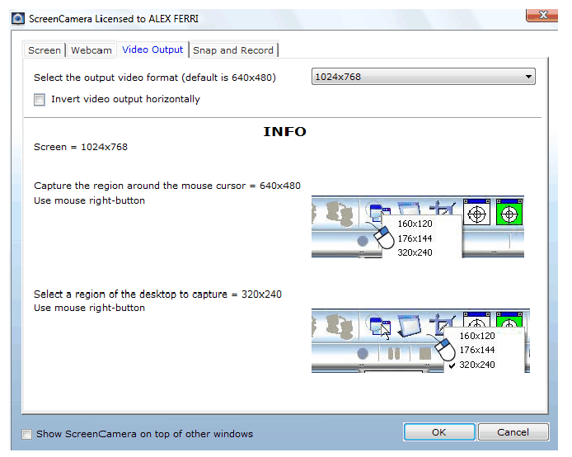This screenshot has height=457, width=572.
Task: Select the Video Output tab
Action: pos(152,49)
